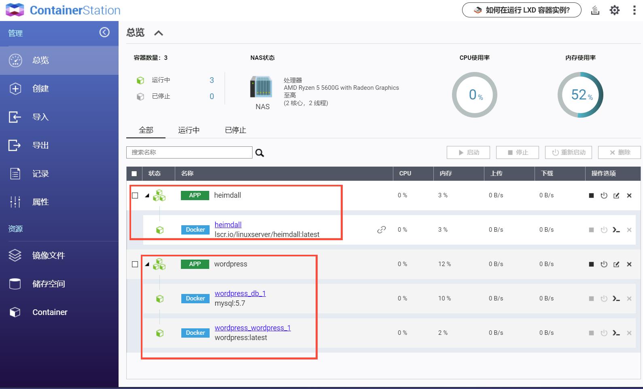This screenshot has height=389, width=643.
Task: Switch to the 全部 tab
Action: click(146, 130)
